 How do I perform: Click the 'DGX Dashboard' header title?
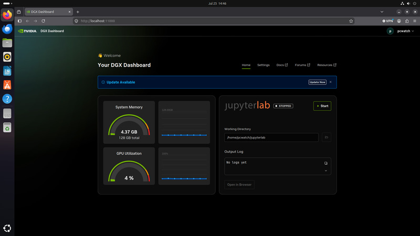pos(52,31)
